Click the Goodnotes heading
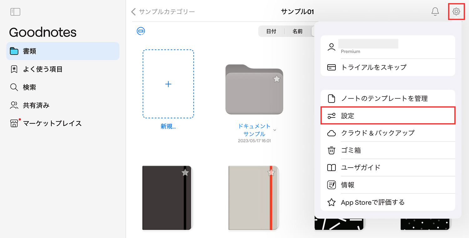 point(43,32)
